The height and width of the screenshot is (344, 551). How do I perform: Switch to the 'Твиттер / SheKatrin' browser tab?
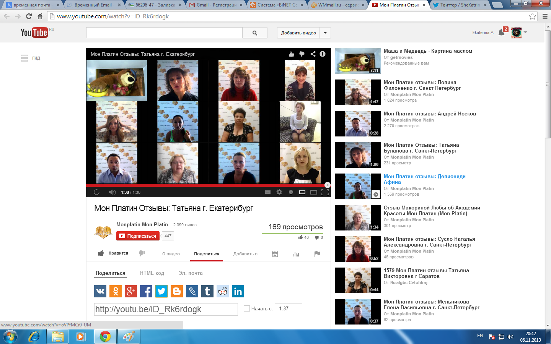459,5
